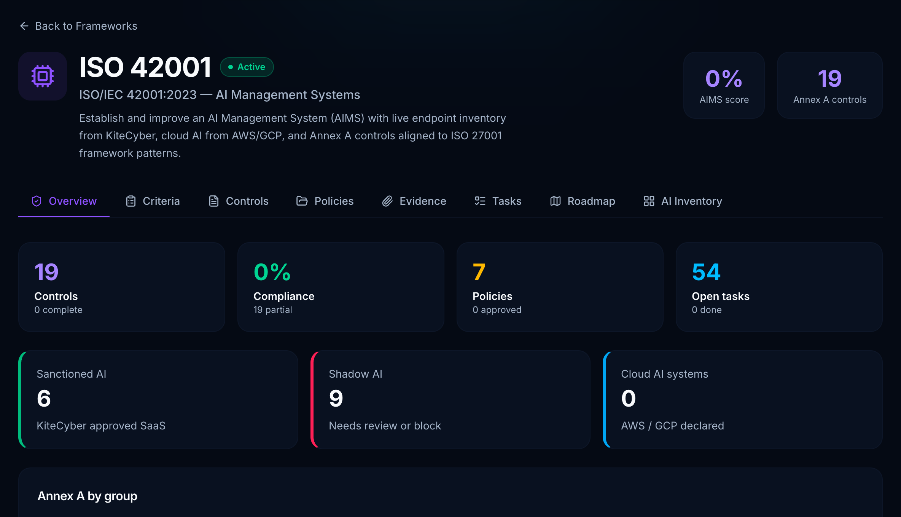Open the 0% Compliance card
Screen dimensions: 901x517
341,287
